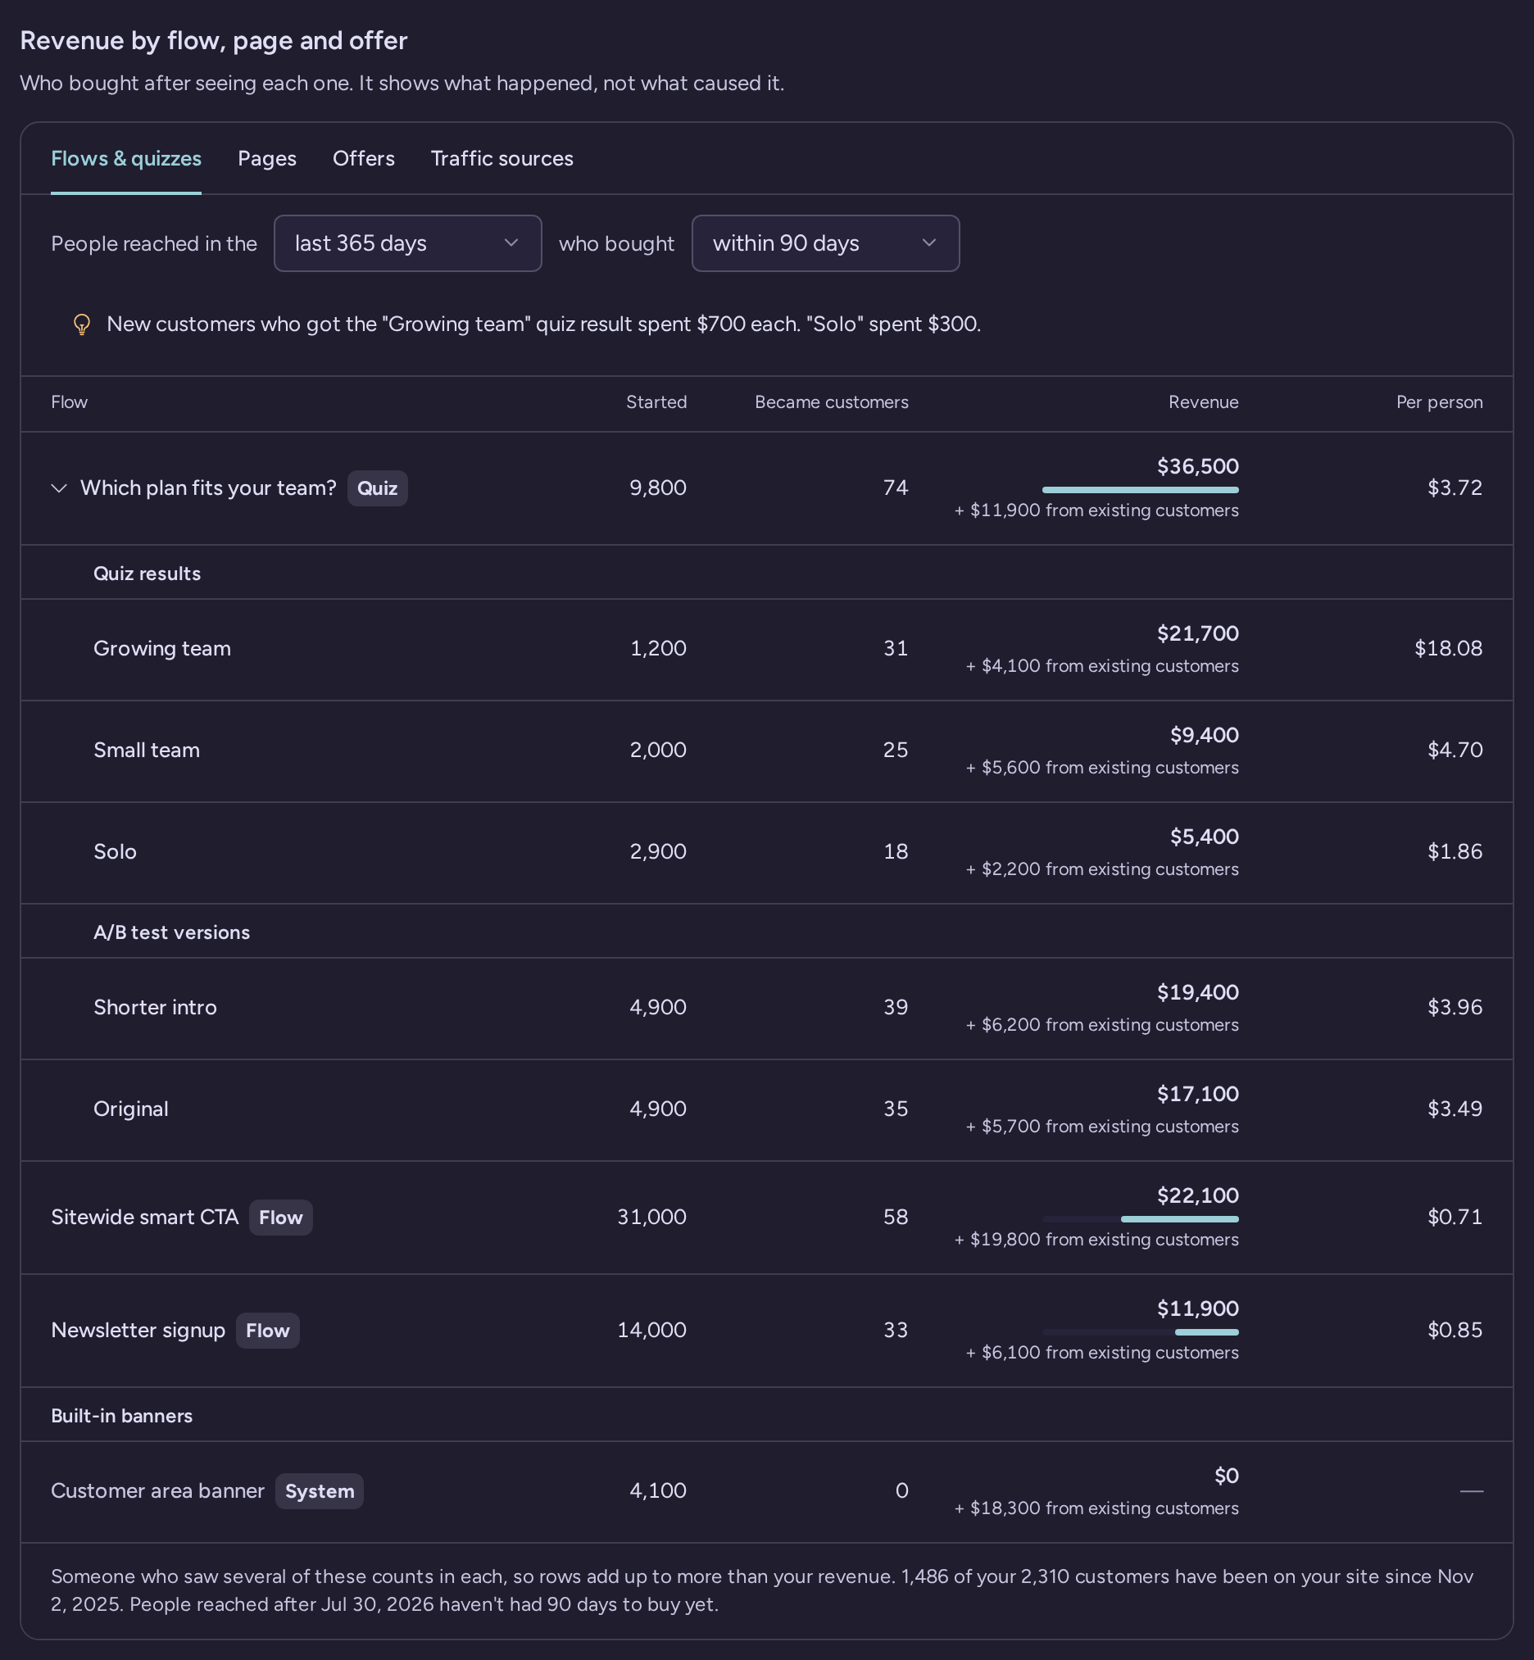
Task: Click the Flow column header
Action: pyautogui.click(x=69, y=402)
